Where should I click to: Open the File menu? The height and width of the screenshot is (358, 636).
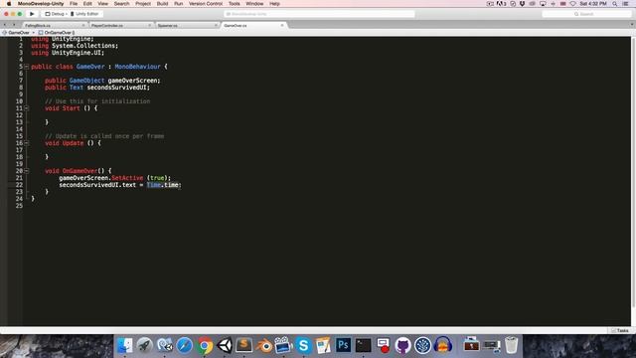pos(74,4)
